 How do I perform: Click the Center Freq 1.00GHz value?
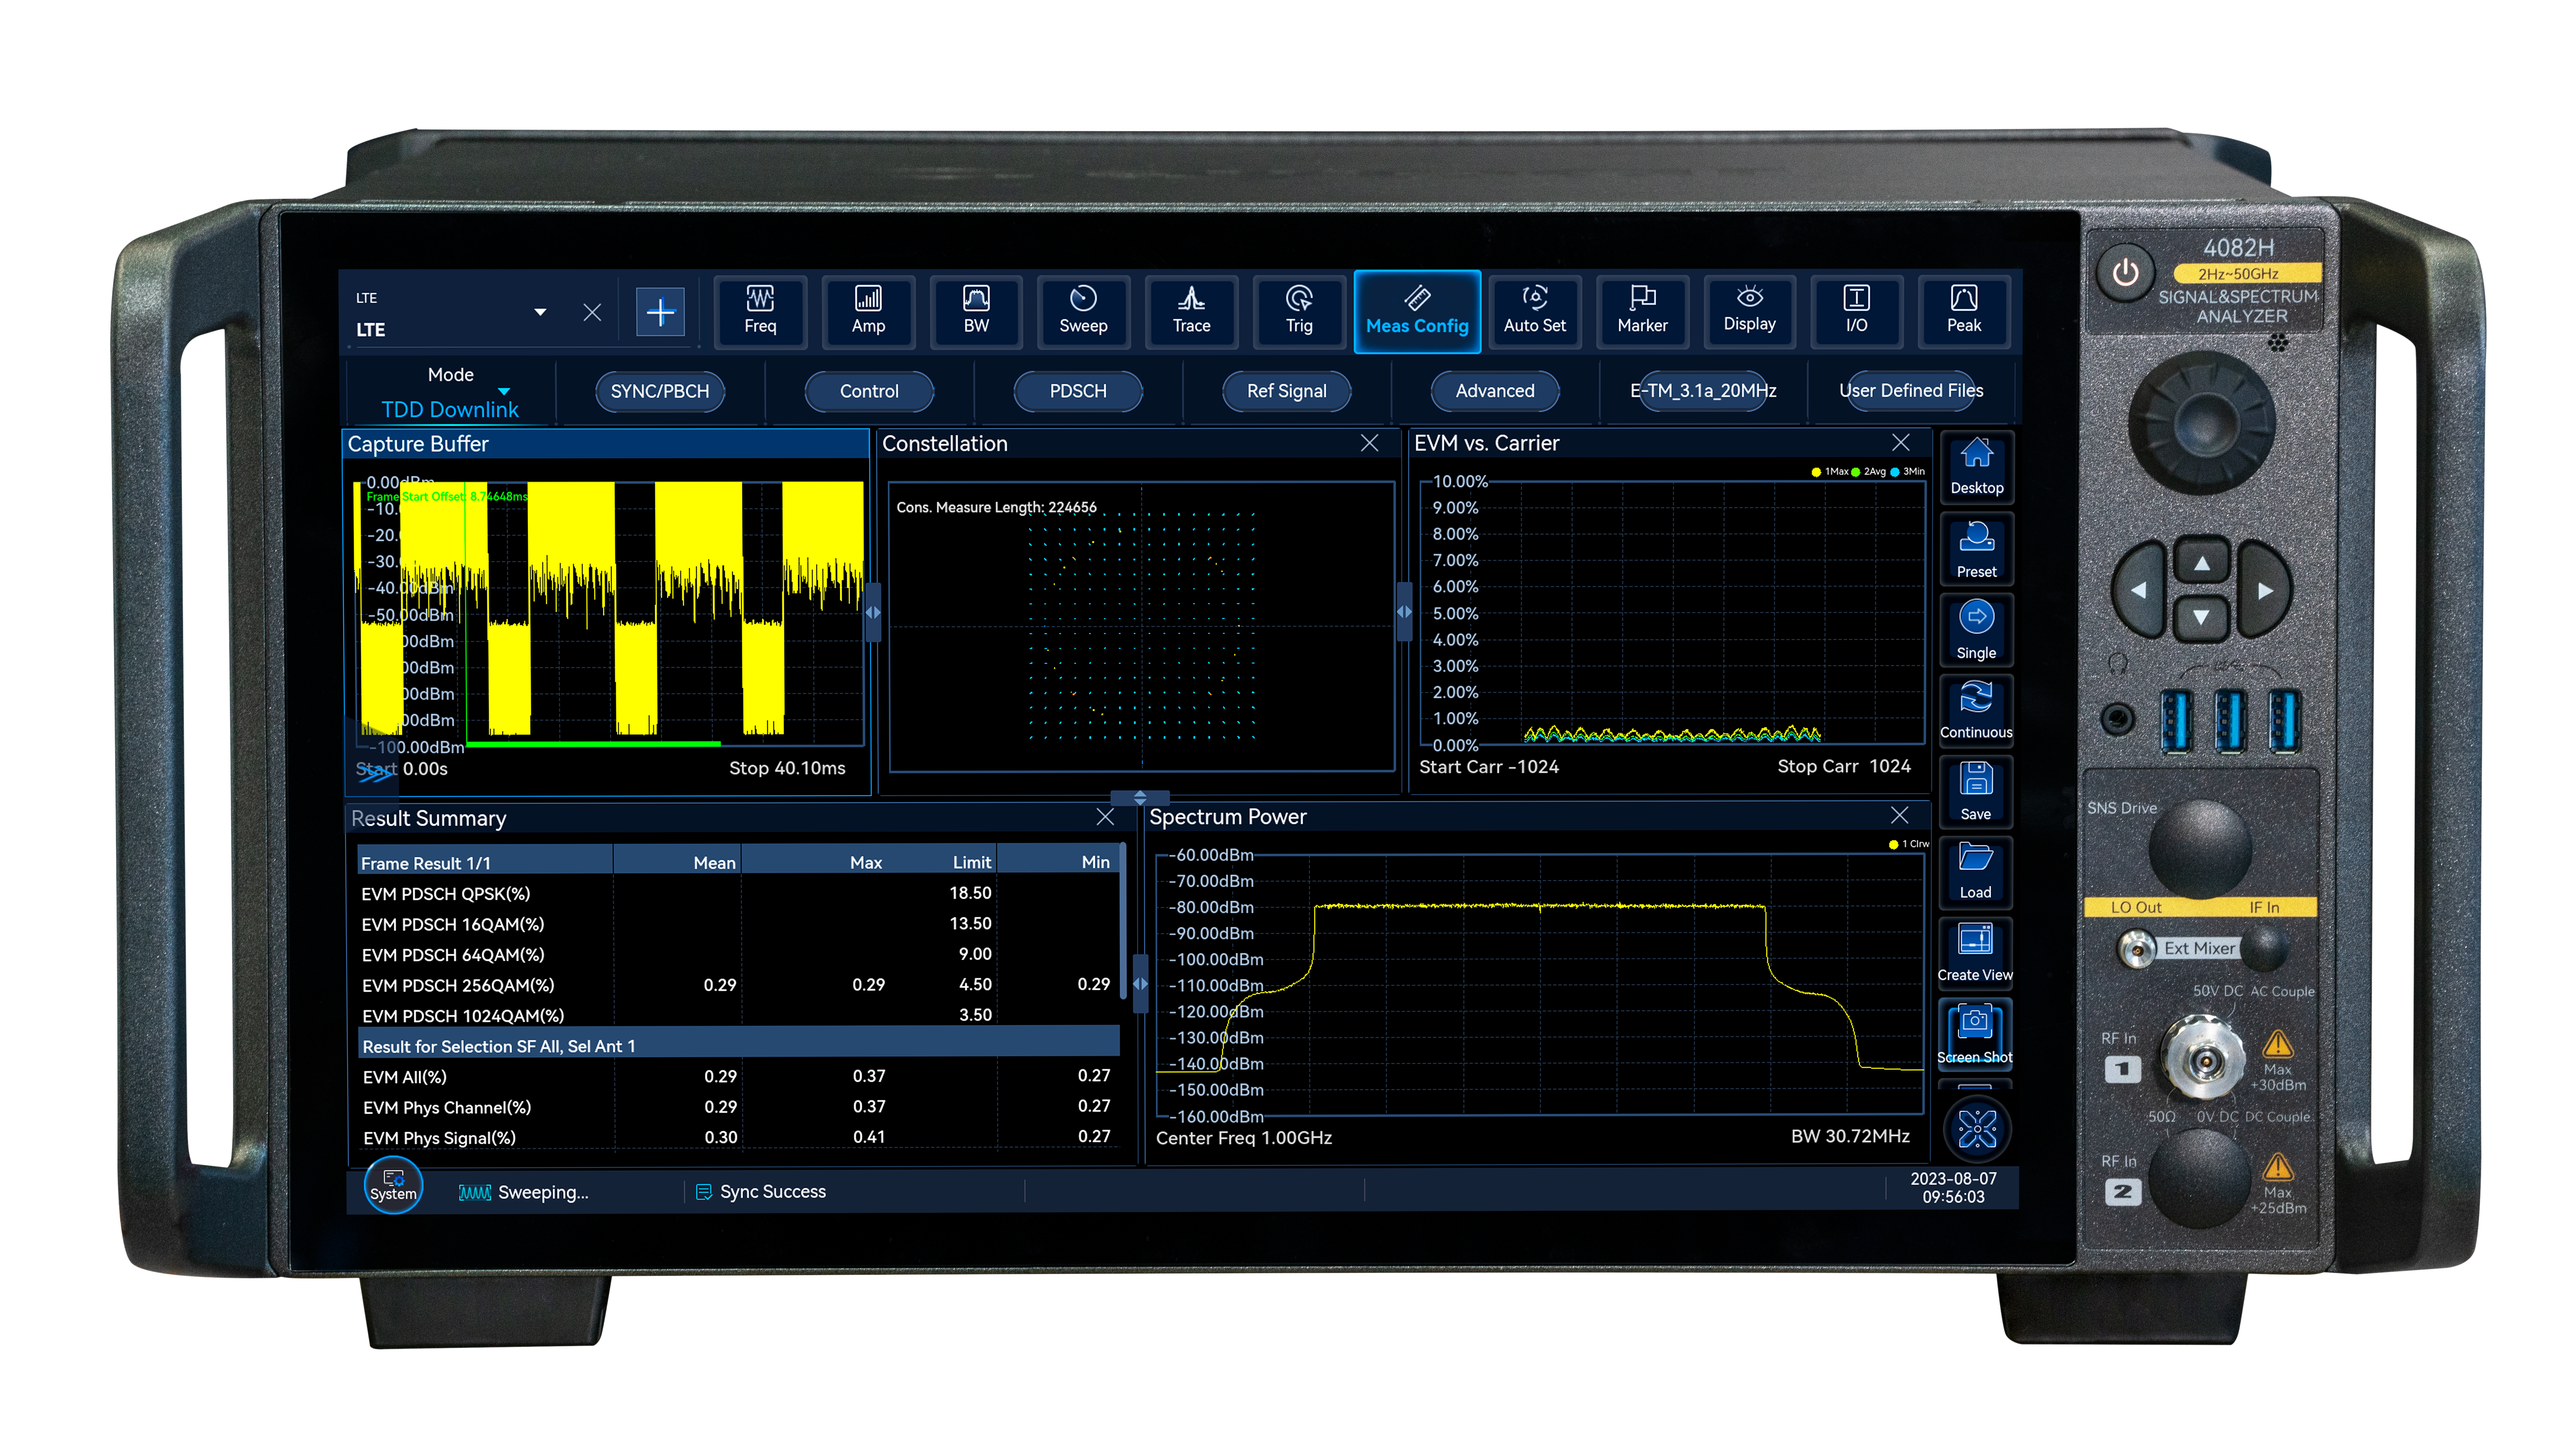[x=1244, y=1138]
